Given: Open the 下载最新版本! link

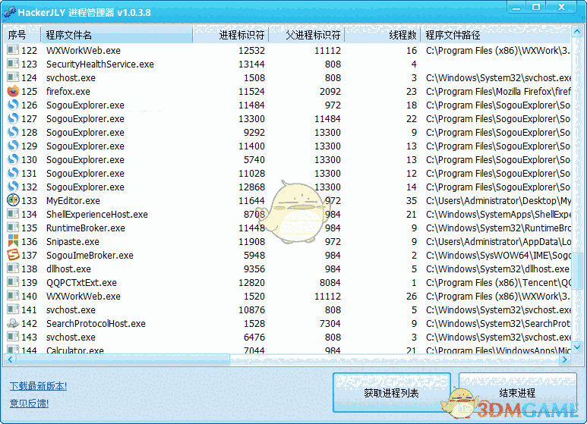Looking at the screenshot, I should click(x=38, y=386).
